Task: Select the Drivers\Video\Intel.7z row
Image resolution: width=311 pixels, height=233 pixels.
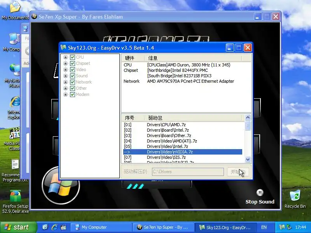Action: pyautogui.click(x=183, y=147)
